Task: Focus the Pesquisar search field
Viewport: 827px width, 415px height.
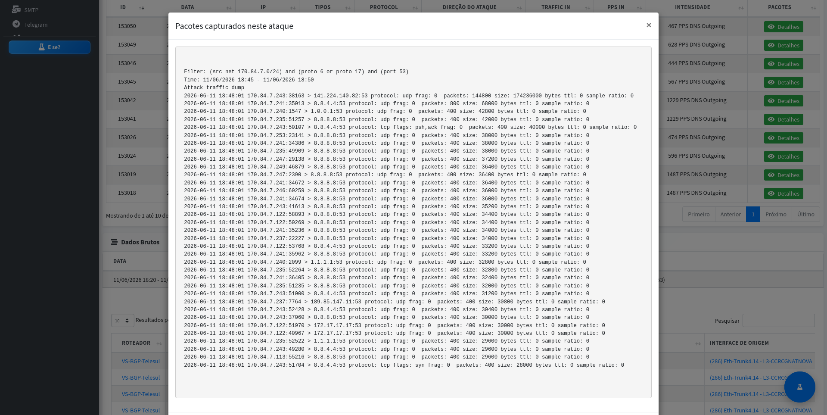Action: pos(778,321)
